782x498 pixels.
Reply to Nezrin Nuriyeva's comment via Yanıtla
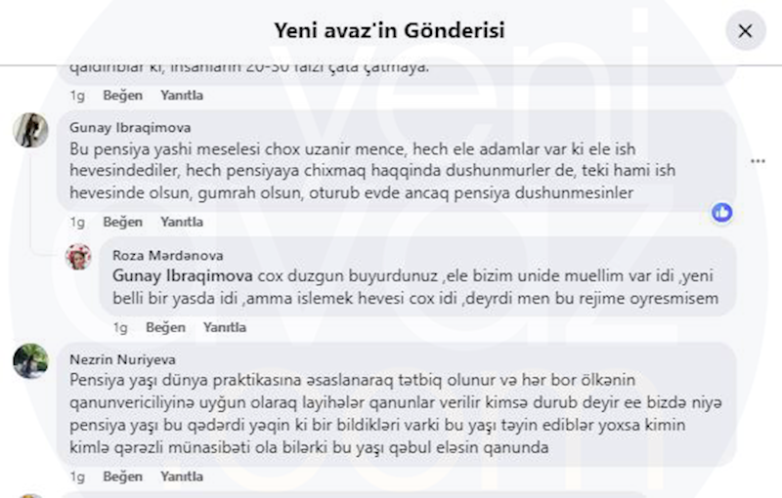click(182, 477)
